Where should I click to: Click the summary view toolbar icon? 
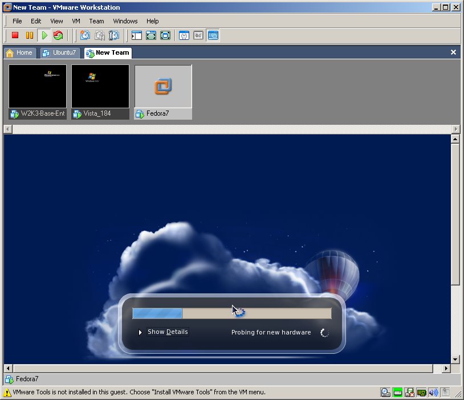[184, 35]
